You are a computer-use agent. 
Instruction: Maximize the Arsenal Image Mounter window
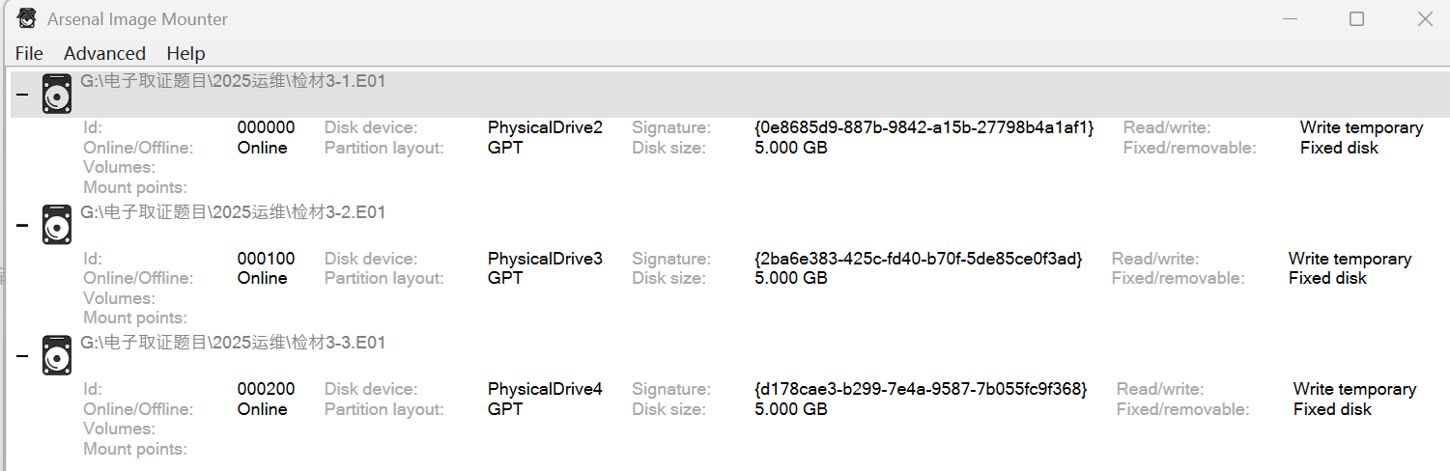tap(1356, 19)
